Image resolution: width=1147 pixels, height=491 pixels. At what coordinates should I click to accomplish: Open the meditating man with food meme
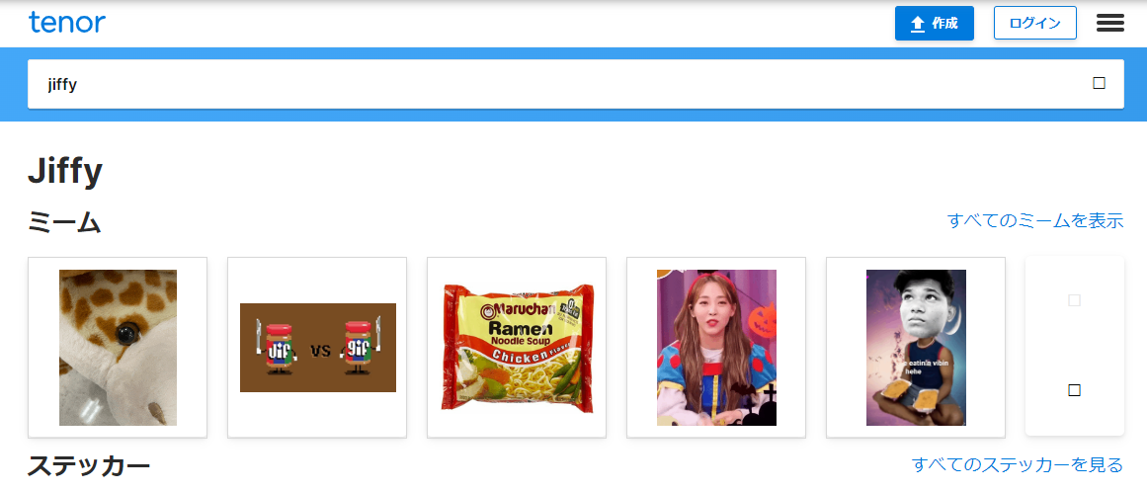tap(916, 348)
